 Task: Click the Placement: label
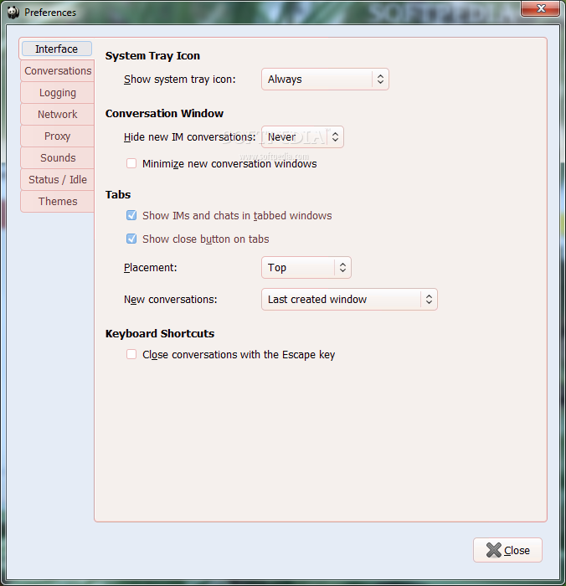(150, 268)
